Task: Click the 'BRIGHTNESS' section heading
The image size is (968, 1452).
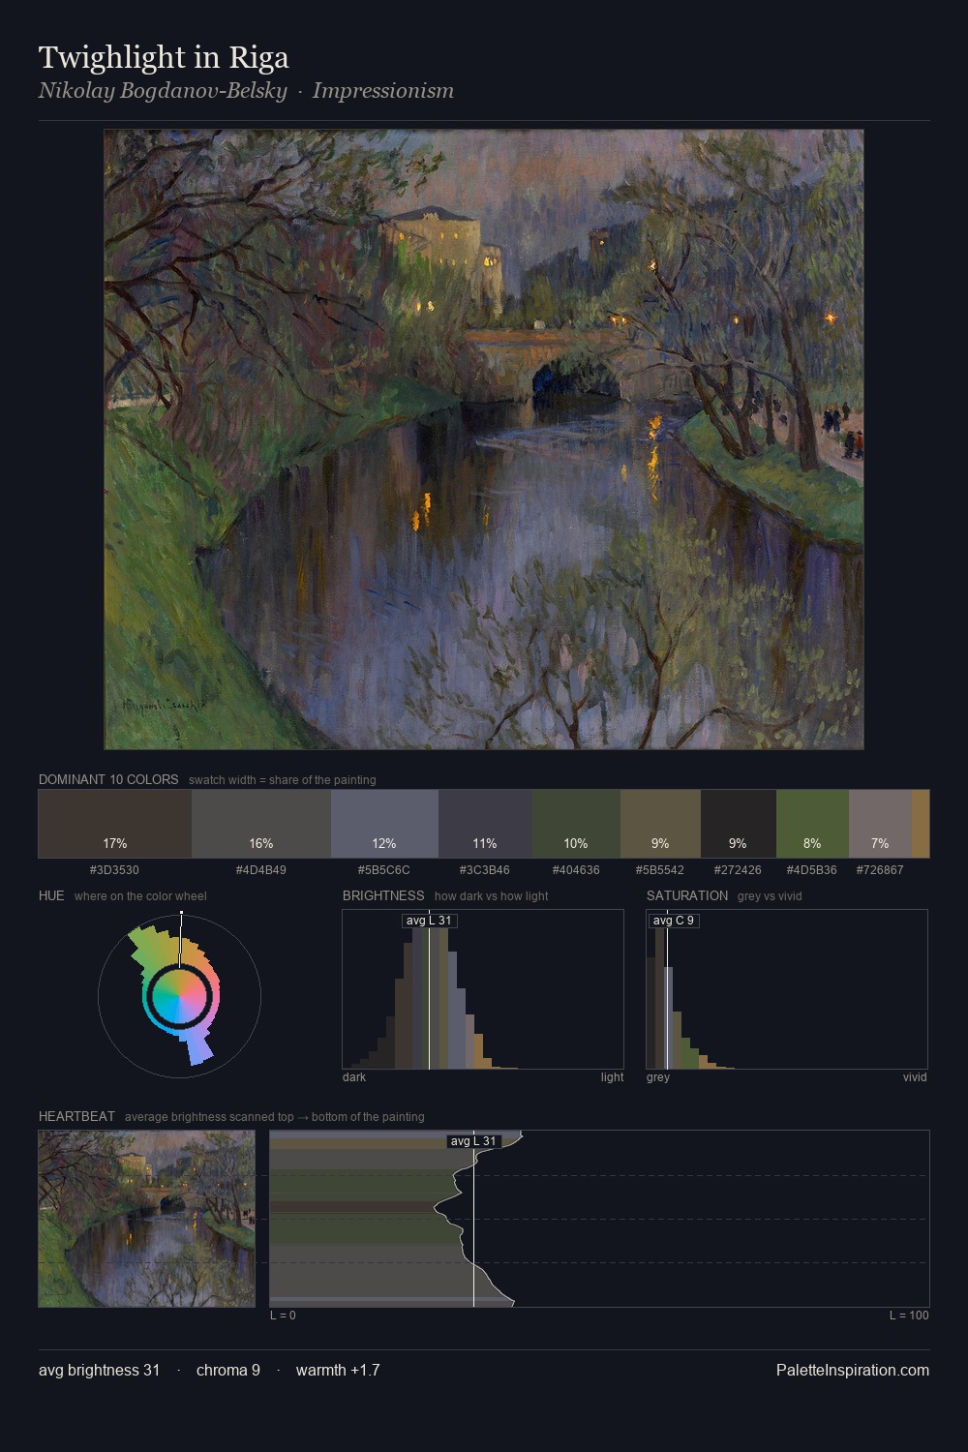Action: coord(383,895)
